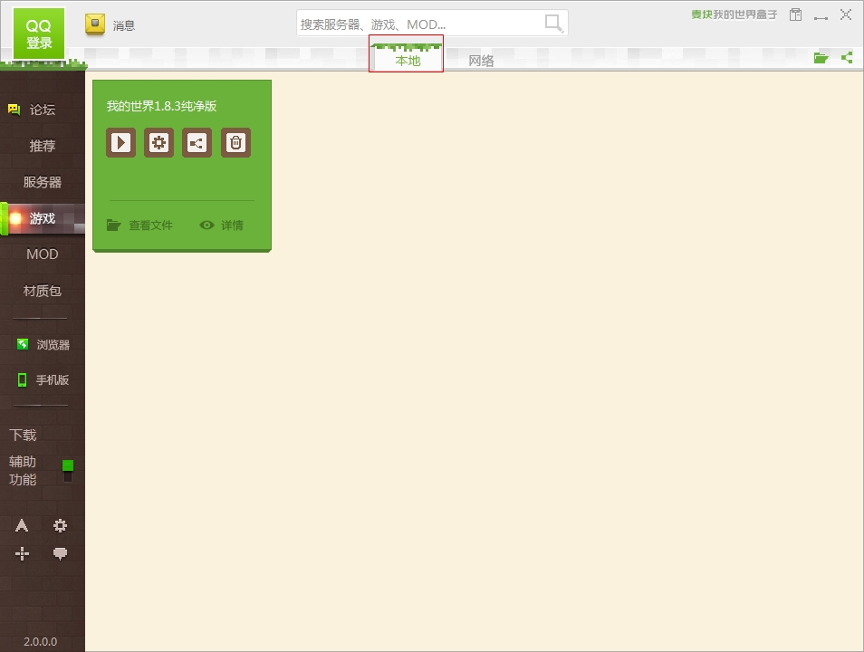Toggle the 辅助功能 switch

68,470
